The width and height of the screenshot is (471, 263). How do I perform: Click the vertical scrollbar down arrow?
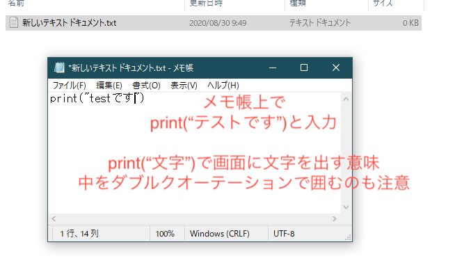346,207
